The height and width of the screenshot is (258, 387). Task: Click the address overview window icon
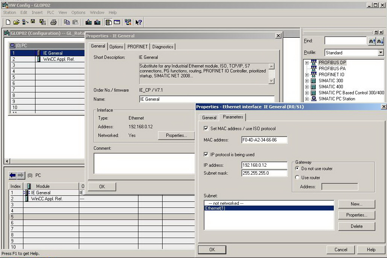click(117, 22)
